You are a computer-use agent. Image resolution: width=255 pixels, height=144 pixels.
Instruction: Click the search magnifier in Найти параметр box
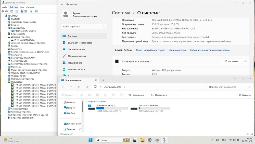pos(104,26)
